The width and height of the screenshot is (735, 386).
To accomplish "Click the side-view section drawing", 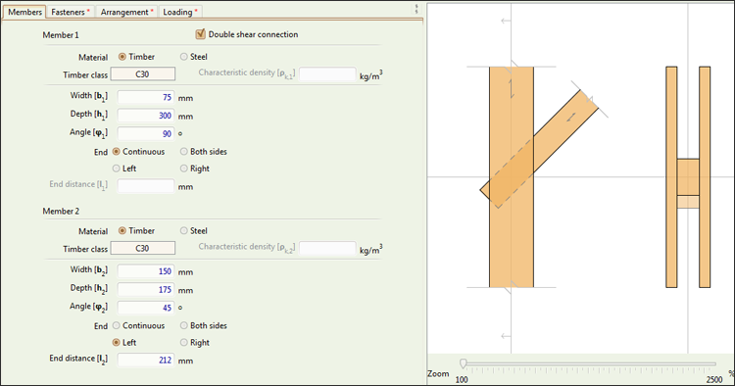I will pos(688,177).
